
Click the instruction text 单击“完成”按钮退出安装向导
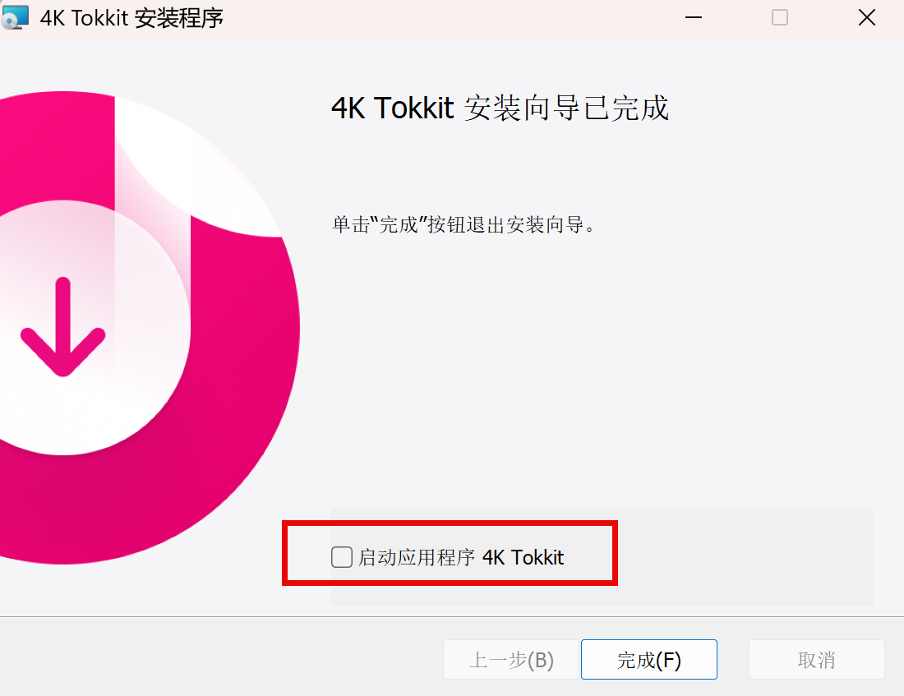click(x=464, y=224)
